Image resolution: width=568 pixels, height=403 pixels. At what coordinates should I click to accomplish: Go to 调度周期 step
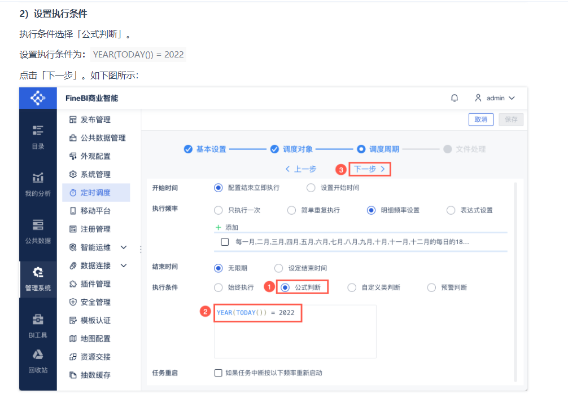click(378, 149)
